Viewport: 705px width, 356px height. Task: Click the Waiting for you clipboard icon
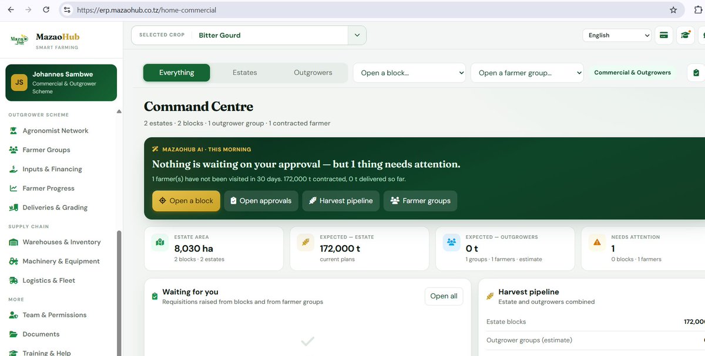pos(155,296)
